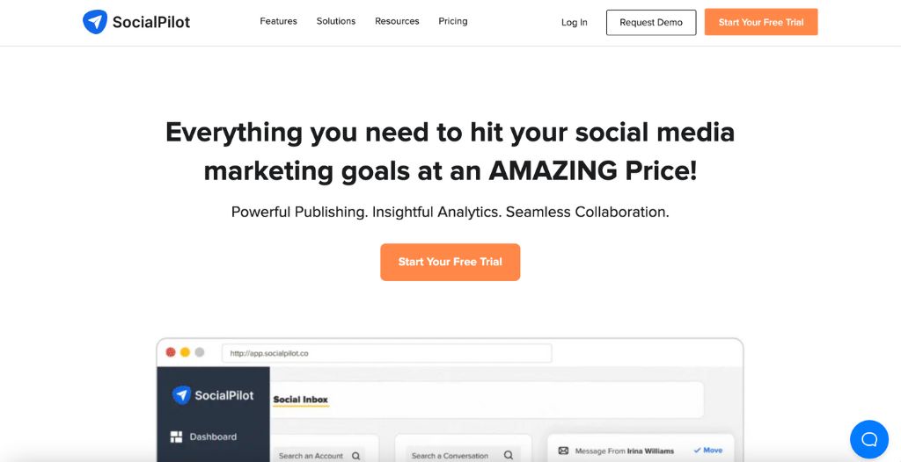Click the Search an Account field

(x=319, y=456)
